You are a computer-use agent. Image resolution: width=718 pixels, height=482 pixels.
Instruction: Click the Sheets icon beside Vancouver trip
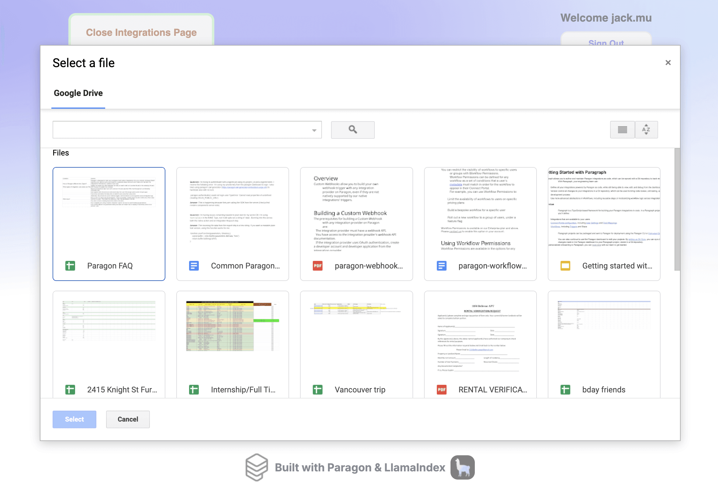point(317,389)
